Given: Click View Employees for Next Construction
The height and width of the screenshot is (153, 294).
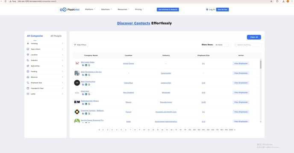Looking at the screenshot, I should pos(241,83).
